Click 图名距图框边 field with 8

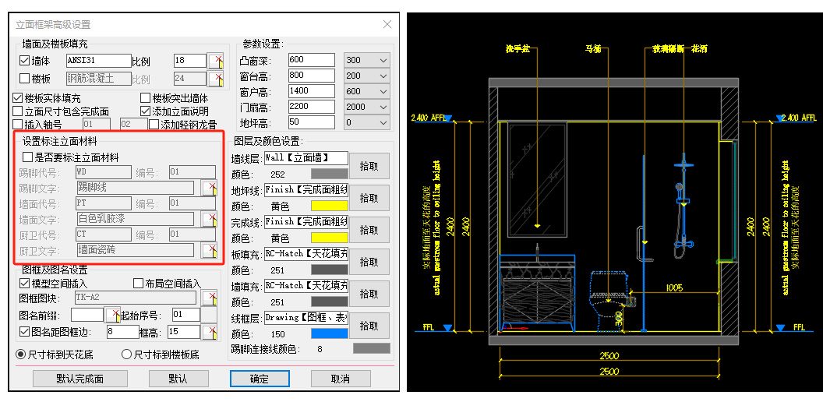click(x=123, y=332)
